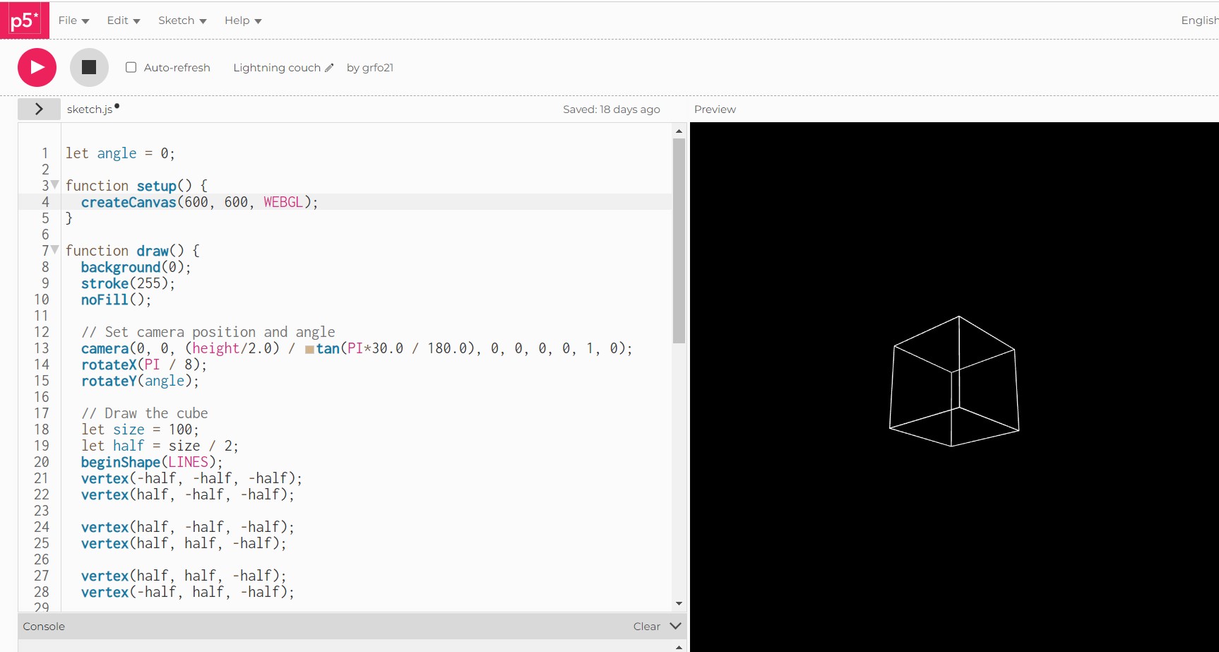Viewport: 1219px width, 652px height.
Task: Clear the console output
Action: tap(646, 627)
